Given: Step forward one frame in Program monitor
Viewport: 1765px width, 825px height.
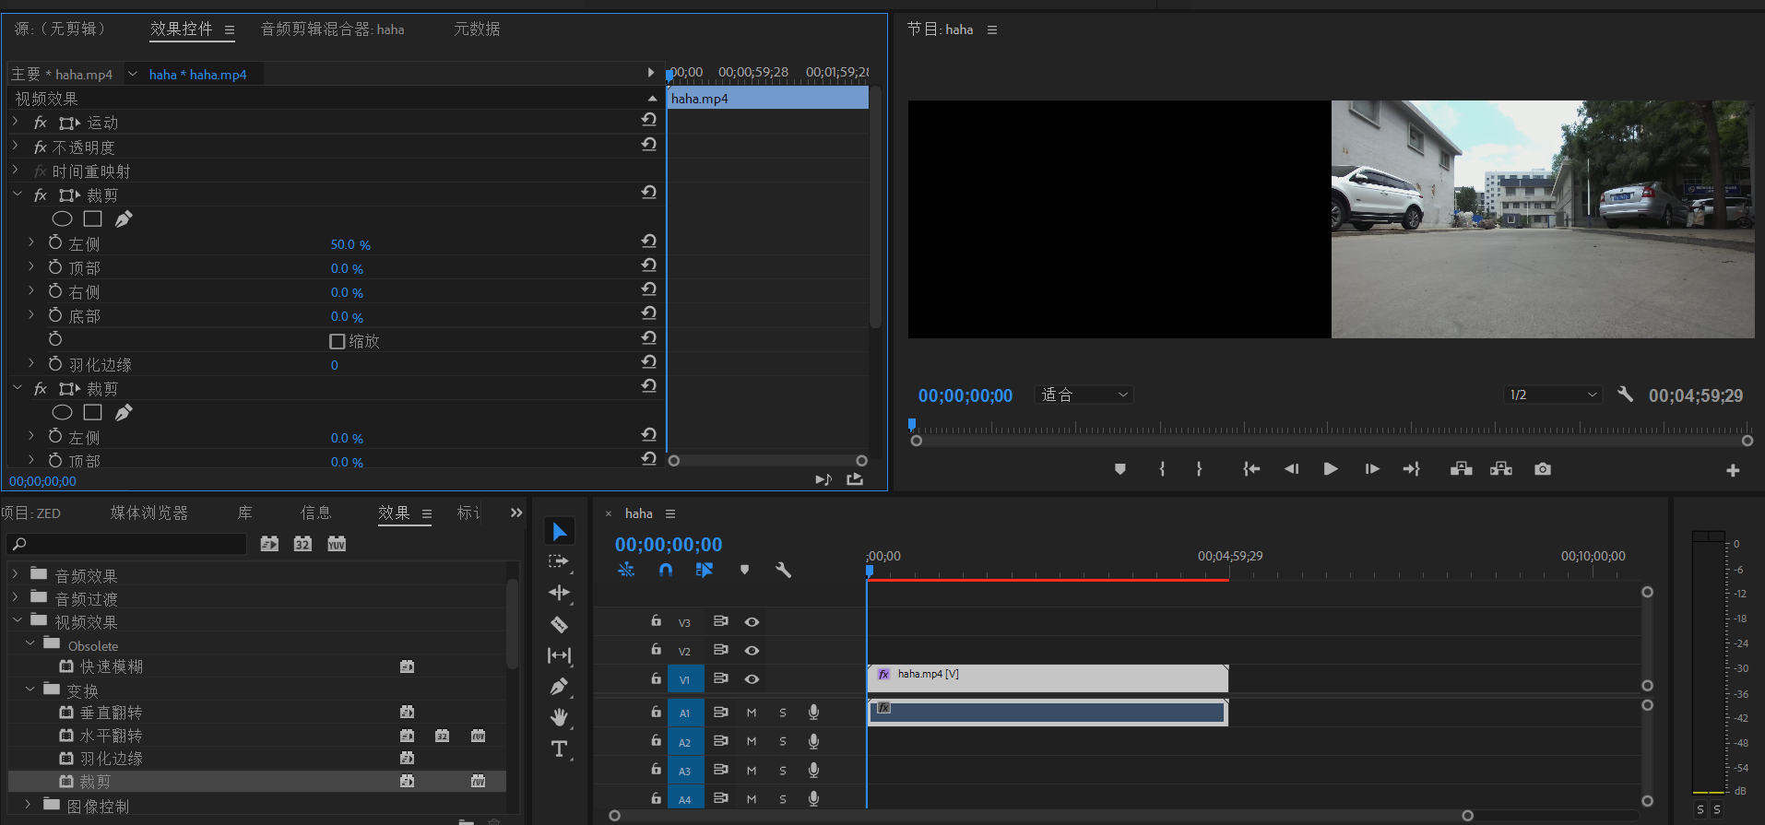Looking at the screenshot, I should click(1372, 469).
